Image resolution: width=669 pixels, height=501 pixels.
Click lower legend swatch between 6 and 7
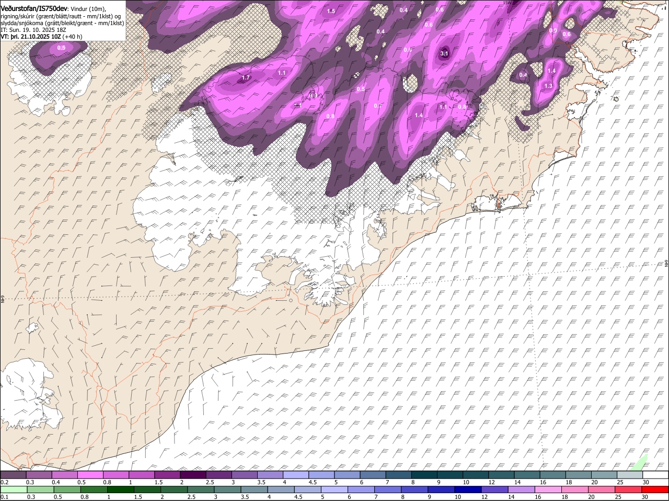click(x=361, y=489)
